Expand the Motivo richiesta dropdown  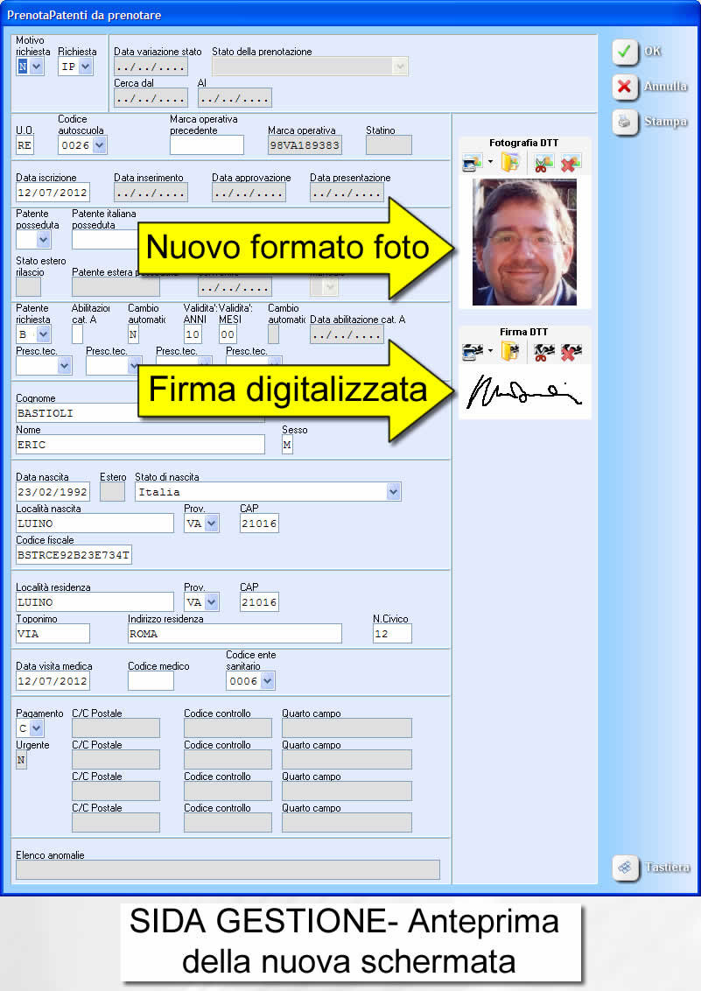37,67
